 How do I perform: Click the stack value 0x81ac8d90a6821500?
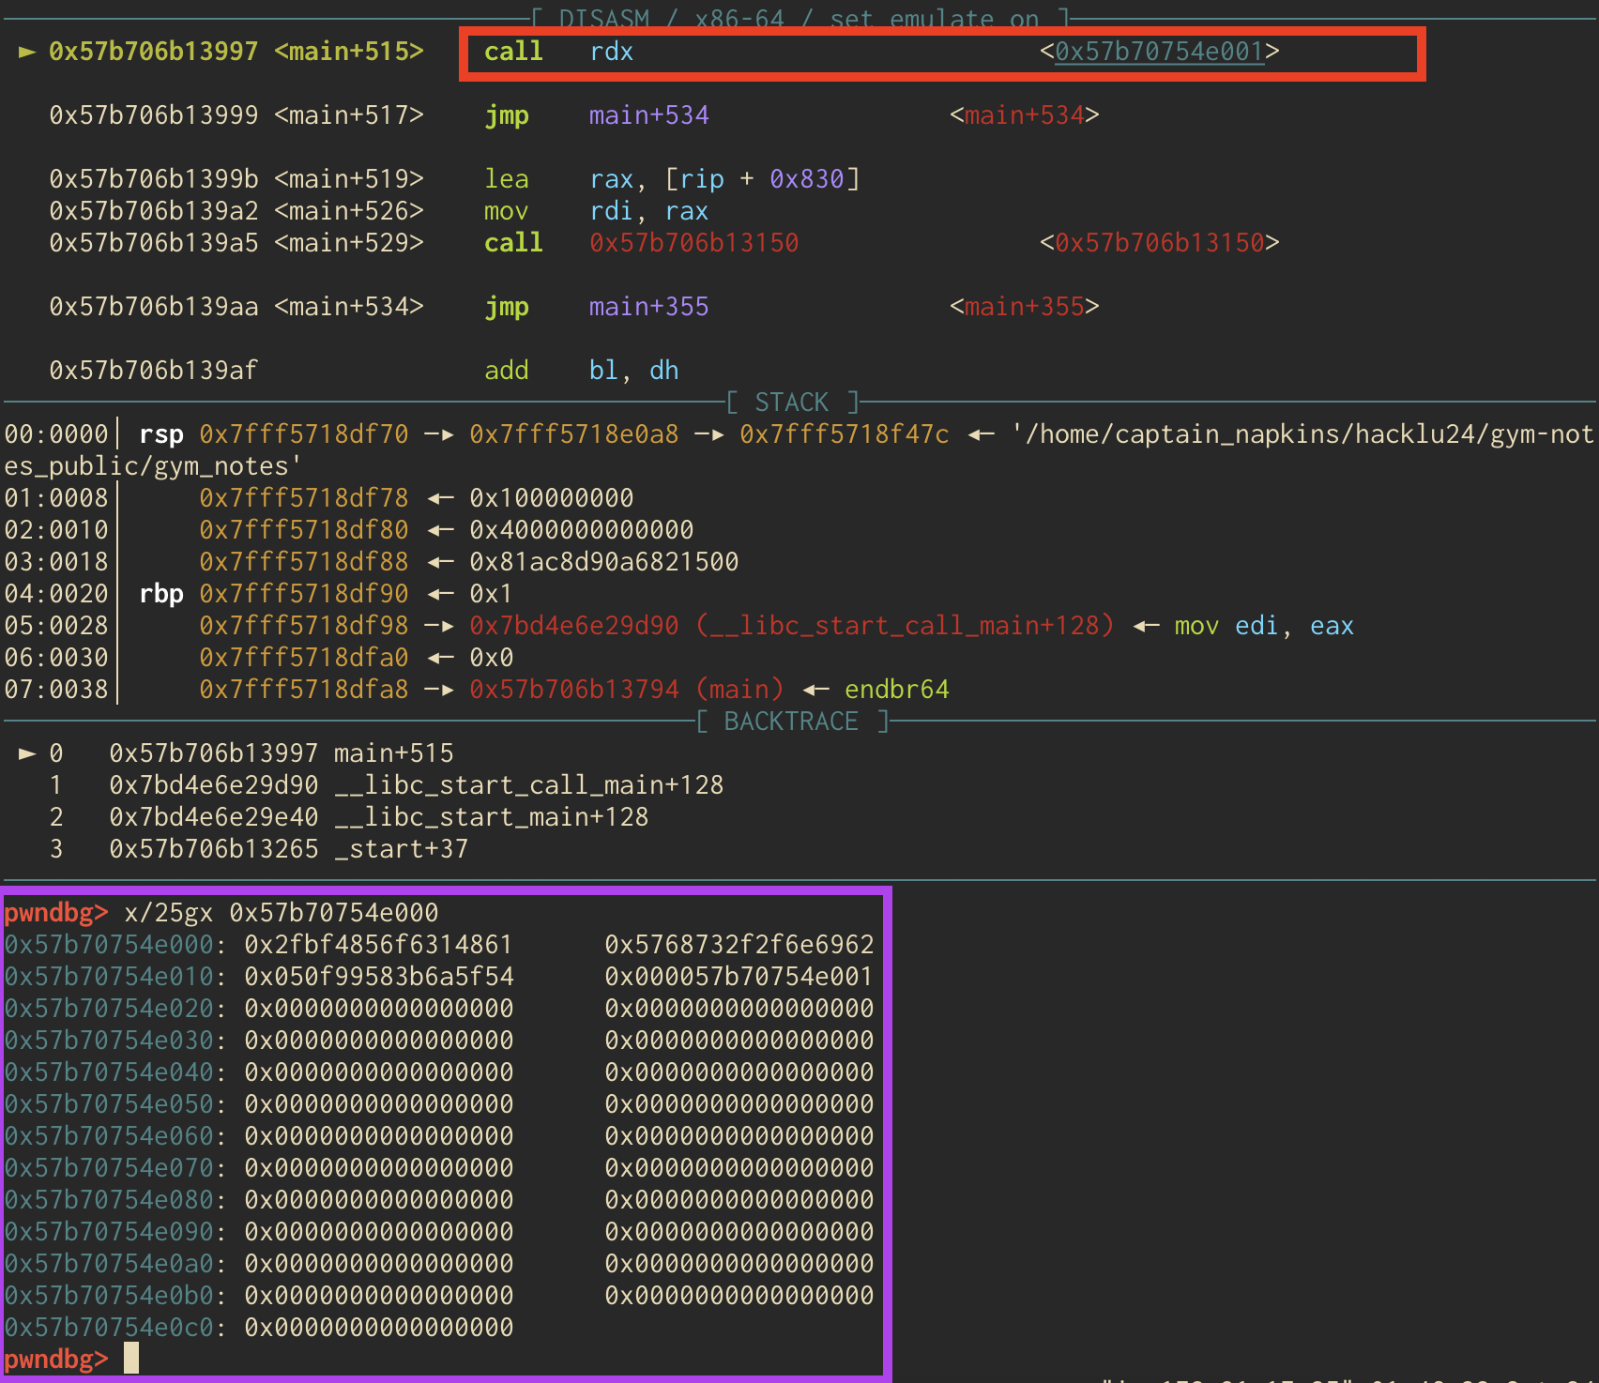click(x=604, y=562)
